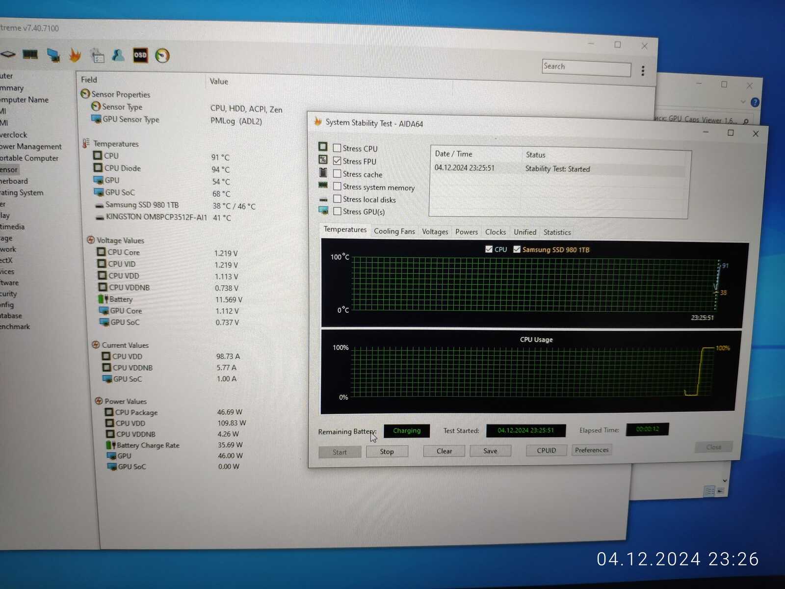The height and width of the screenshot is (589, 785).
Task: Open the Preferences button
Action: coord(592,450)
